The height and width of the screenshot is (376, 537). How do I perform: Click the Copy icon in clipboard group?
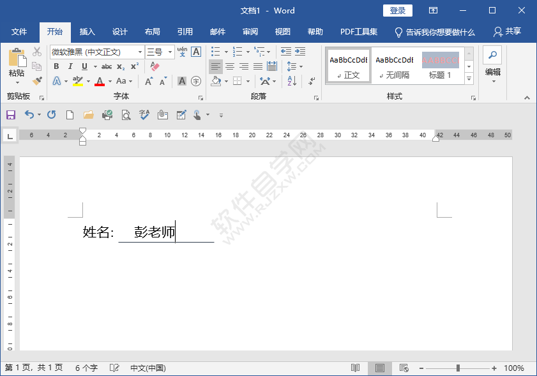click(37, 66)
